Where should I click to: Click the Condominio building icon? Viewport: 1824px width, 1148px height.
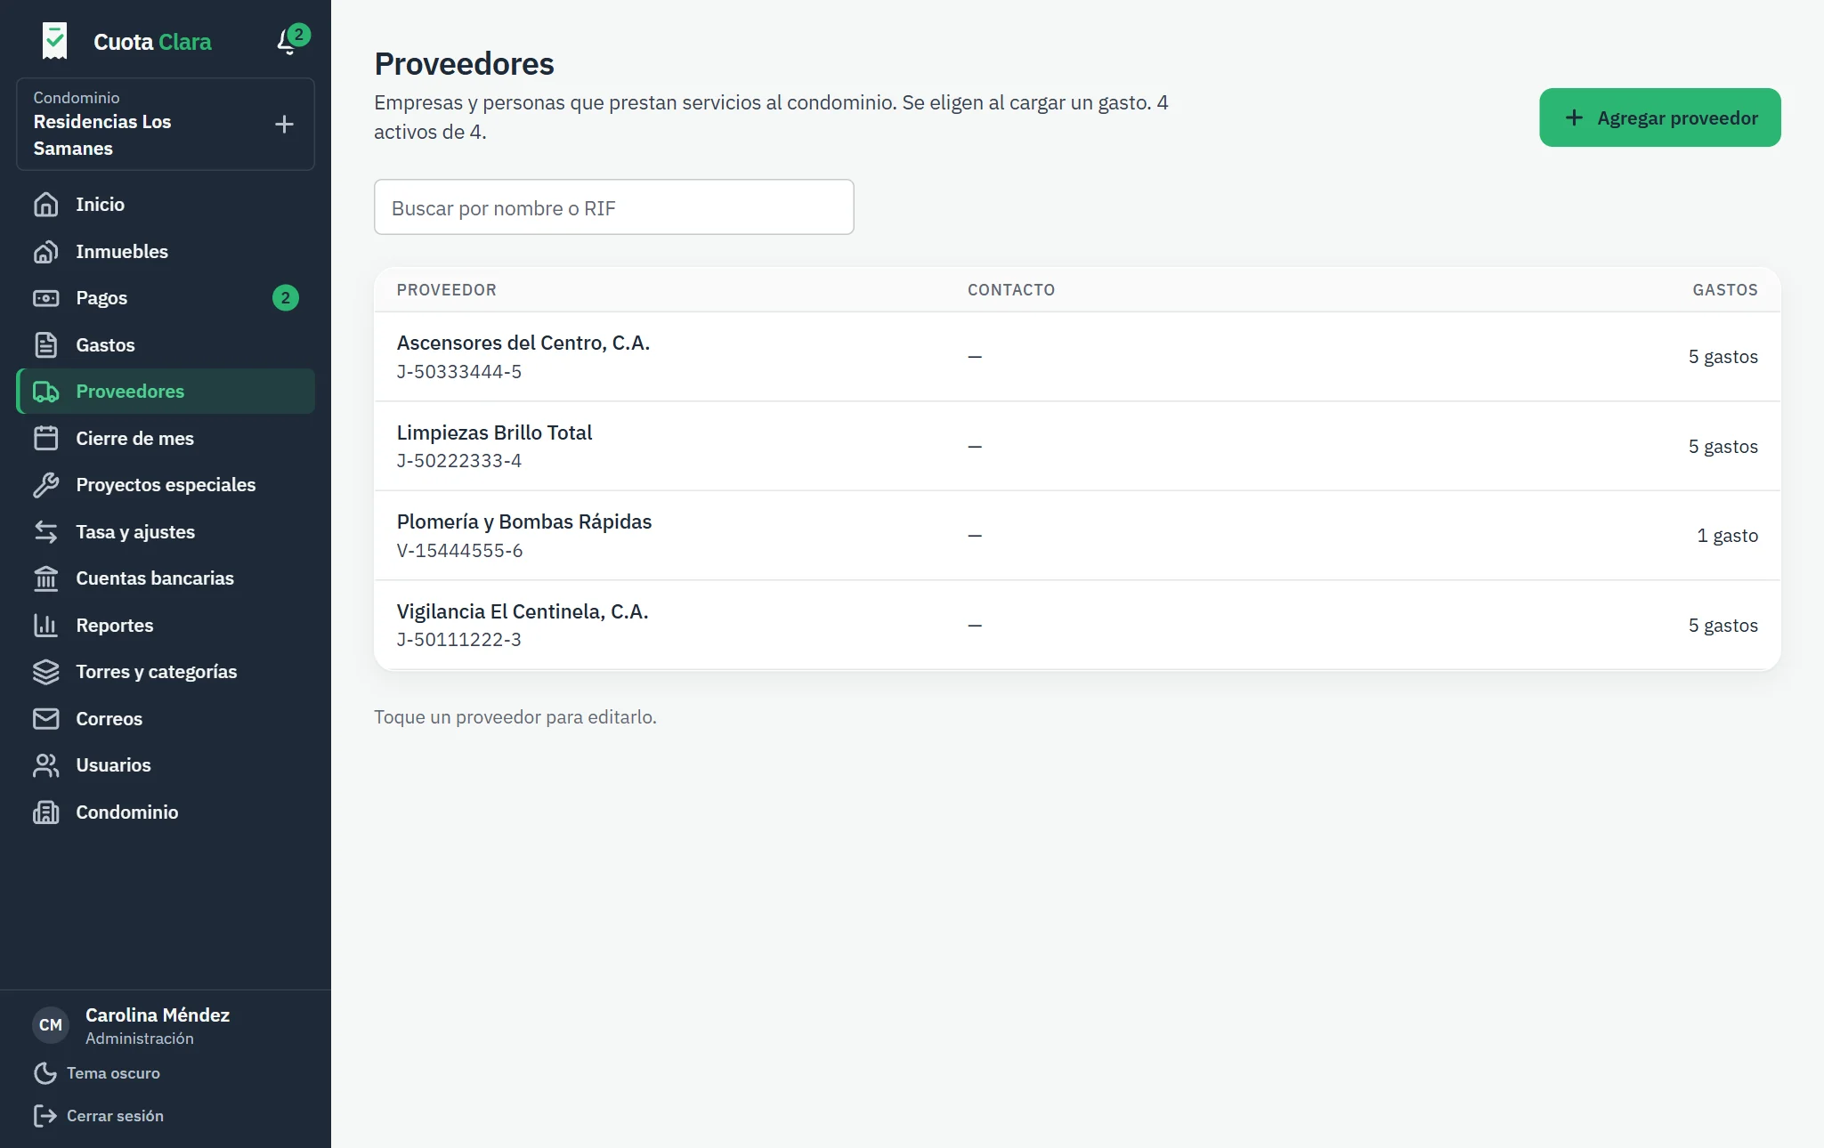click(x=46, y=812)
